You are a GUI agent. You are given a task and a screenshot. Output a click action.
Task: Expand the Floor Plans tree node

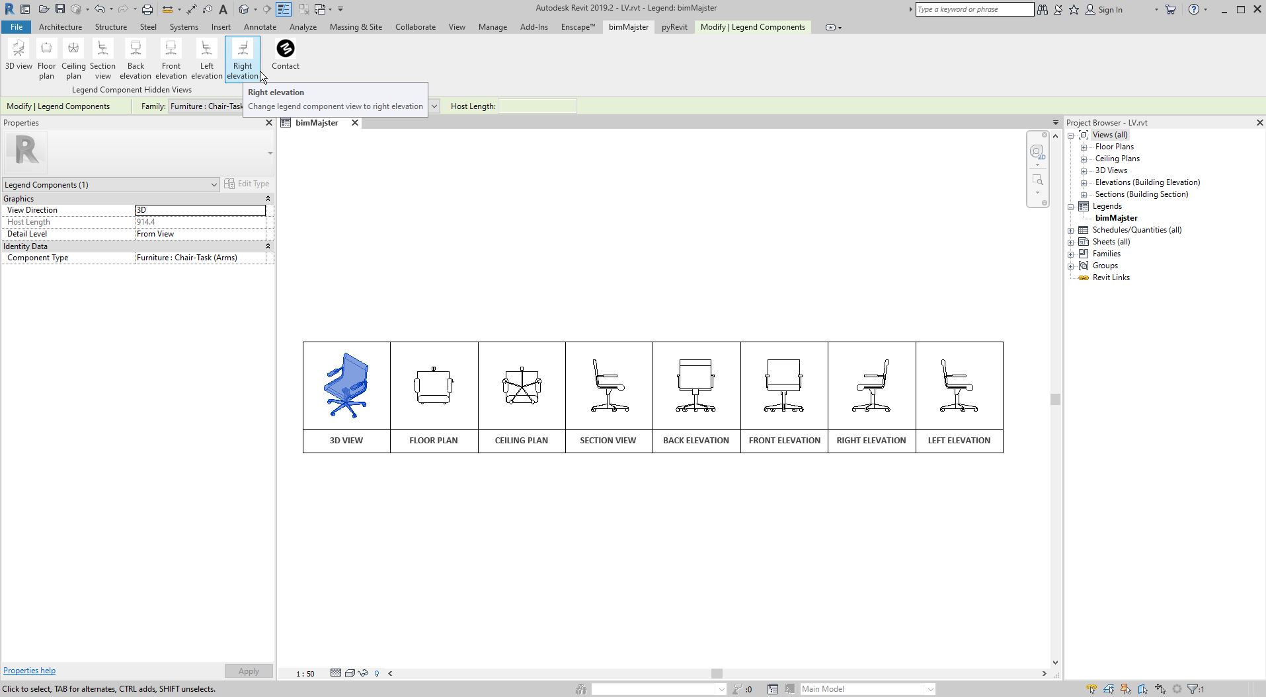(x=1084, y=147)
